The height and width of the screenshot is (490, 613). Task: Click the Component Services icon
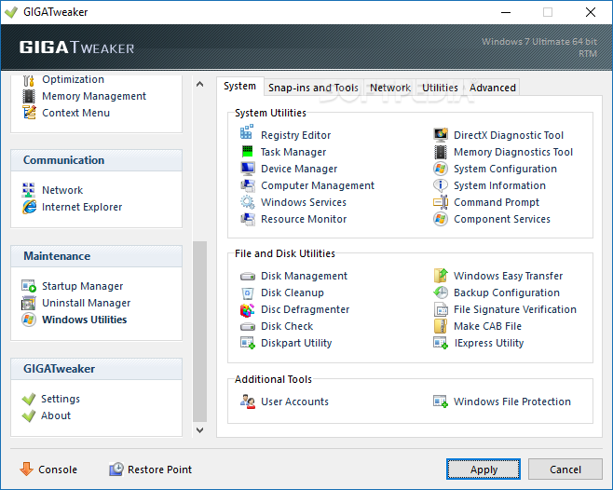[441, 219]
